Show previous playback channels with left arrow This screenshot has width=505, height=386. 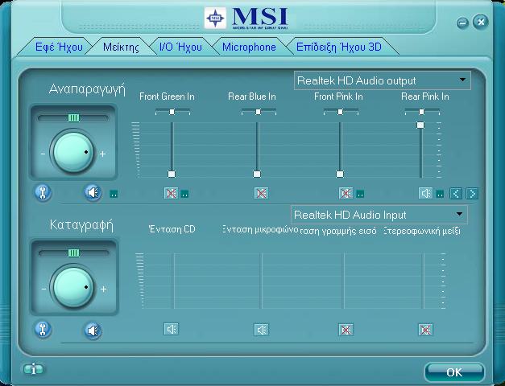point(456,194)
